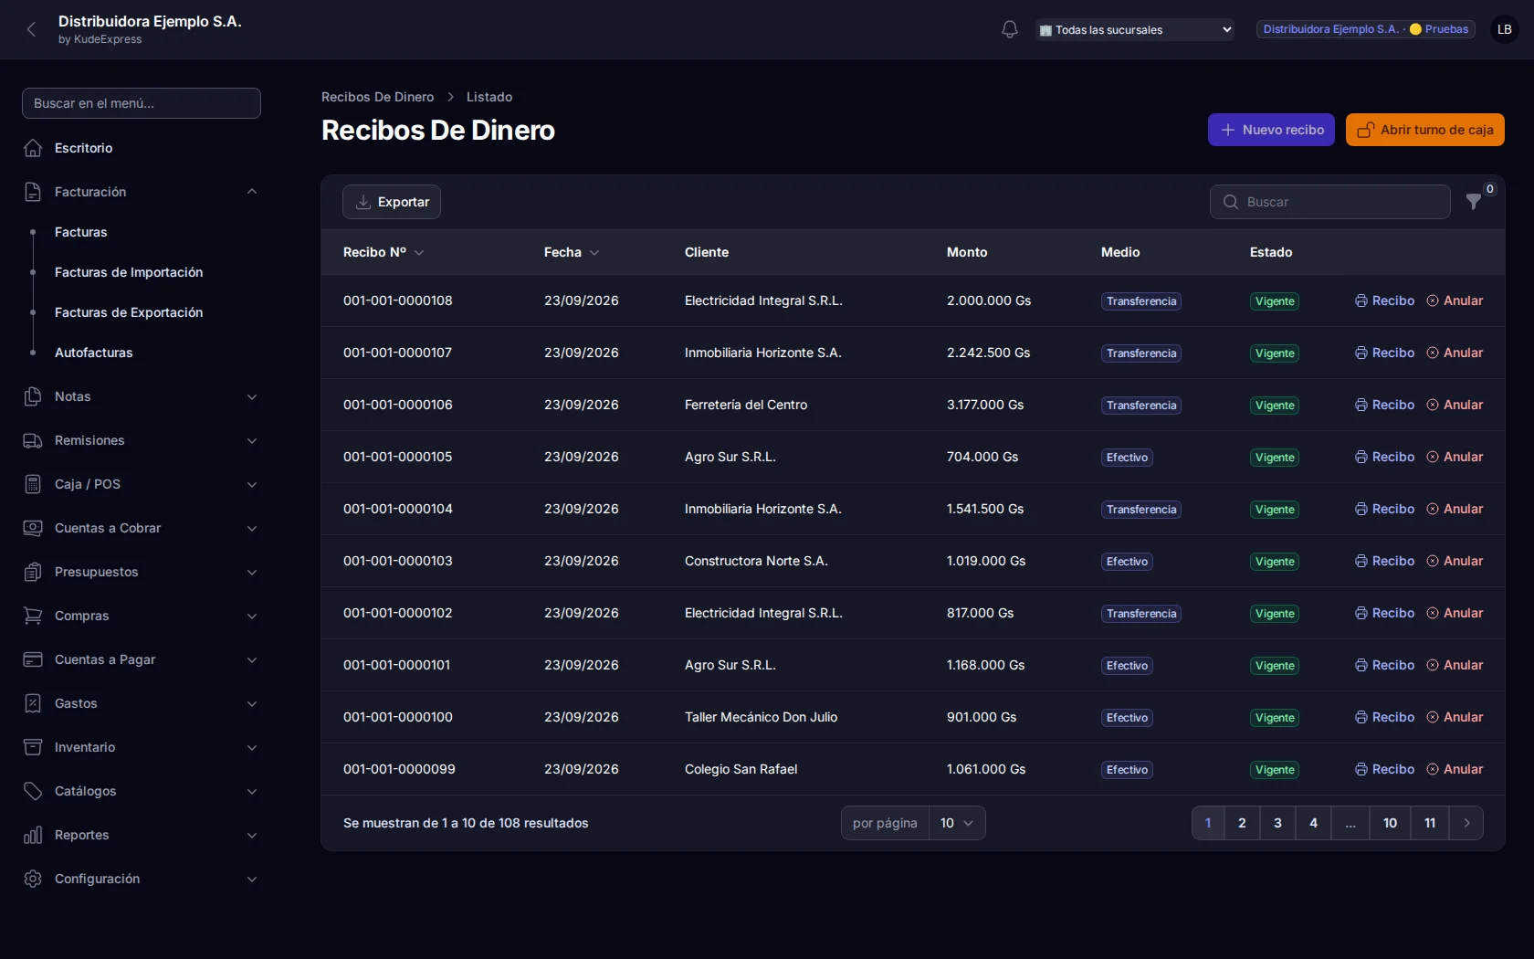Click Vigente status for receipt 001-001-0000102
The width and height of the screenshot is (1534, 959).
tap(1275, 614)
